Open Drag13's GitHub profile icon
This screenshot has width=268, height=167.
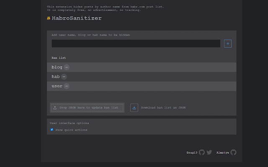[x=202, y=152]
